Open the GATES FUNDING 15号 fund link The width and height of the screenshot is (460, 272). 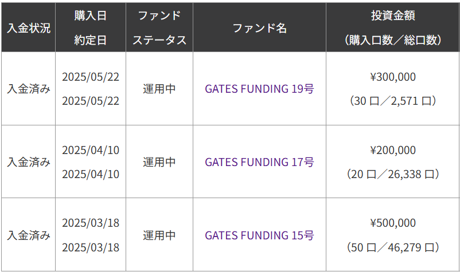[259, 235]
